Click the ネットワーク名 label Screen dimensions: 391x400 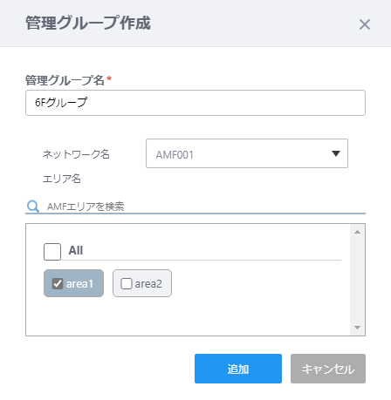[x=76, y=154]
